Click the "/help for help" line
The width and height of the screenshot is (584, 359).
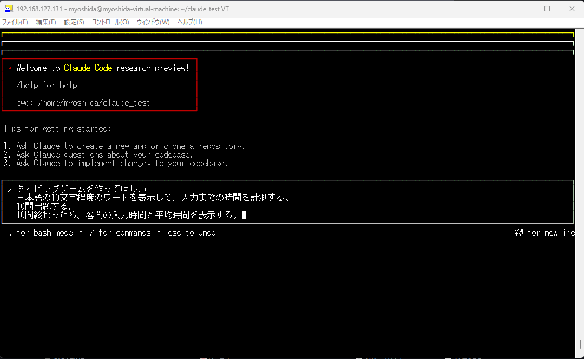click(x=47, y=86)
